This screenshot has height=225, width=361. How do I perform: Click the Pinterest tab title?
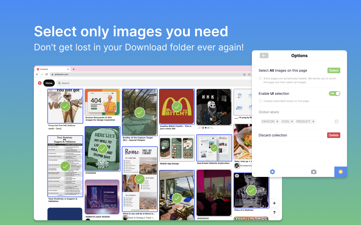click(44, 69)
